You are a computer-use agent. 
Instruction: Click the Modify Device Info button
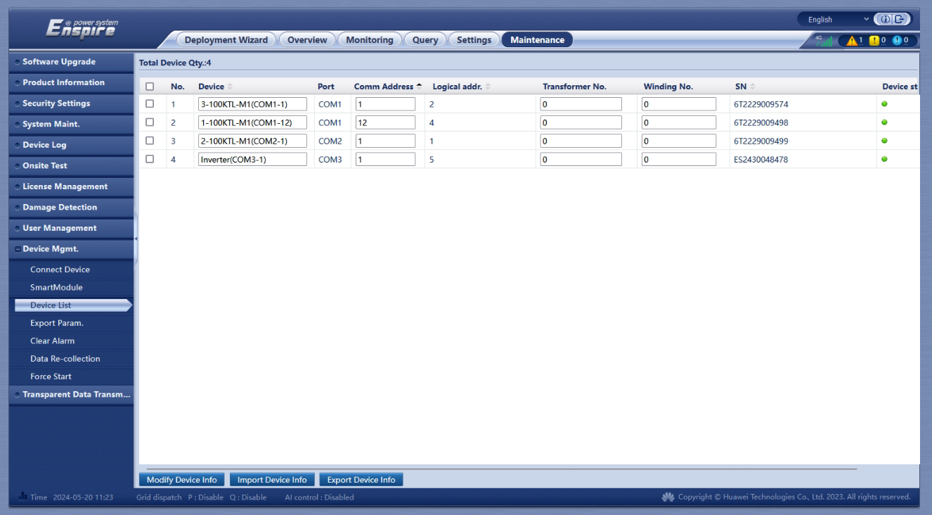[182, 480]
